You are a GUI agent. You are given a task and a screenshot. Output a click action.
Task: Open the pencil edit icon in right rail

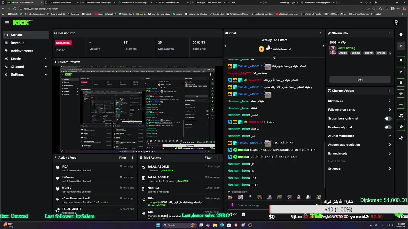401,46
